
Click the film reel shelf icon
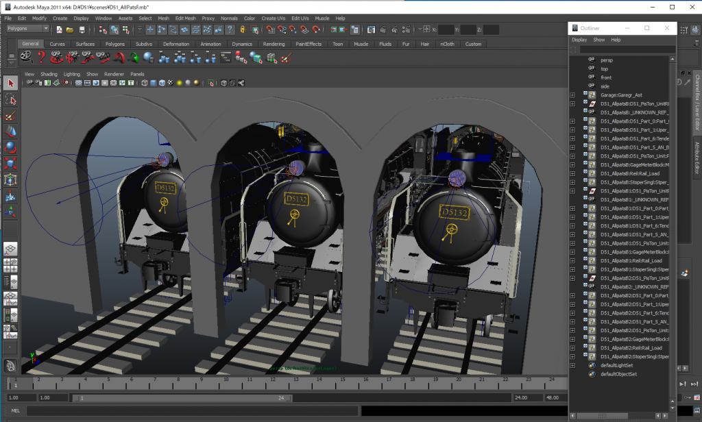(27, 58)
